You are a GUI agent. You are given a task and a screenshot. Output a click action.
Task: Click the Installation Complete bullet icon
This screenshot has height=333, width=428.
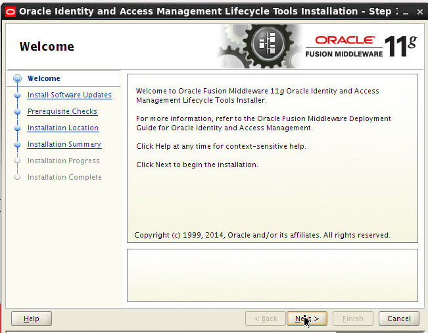(18, 177)
